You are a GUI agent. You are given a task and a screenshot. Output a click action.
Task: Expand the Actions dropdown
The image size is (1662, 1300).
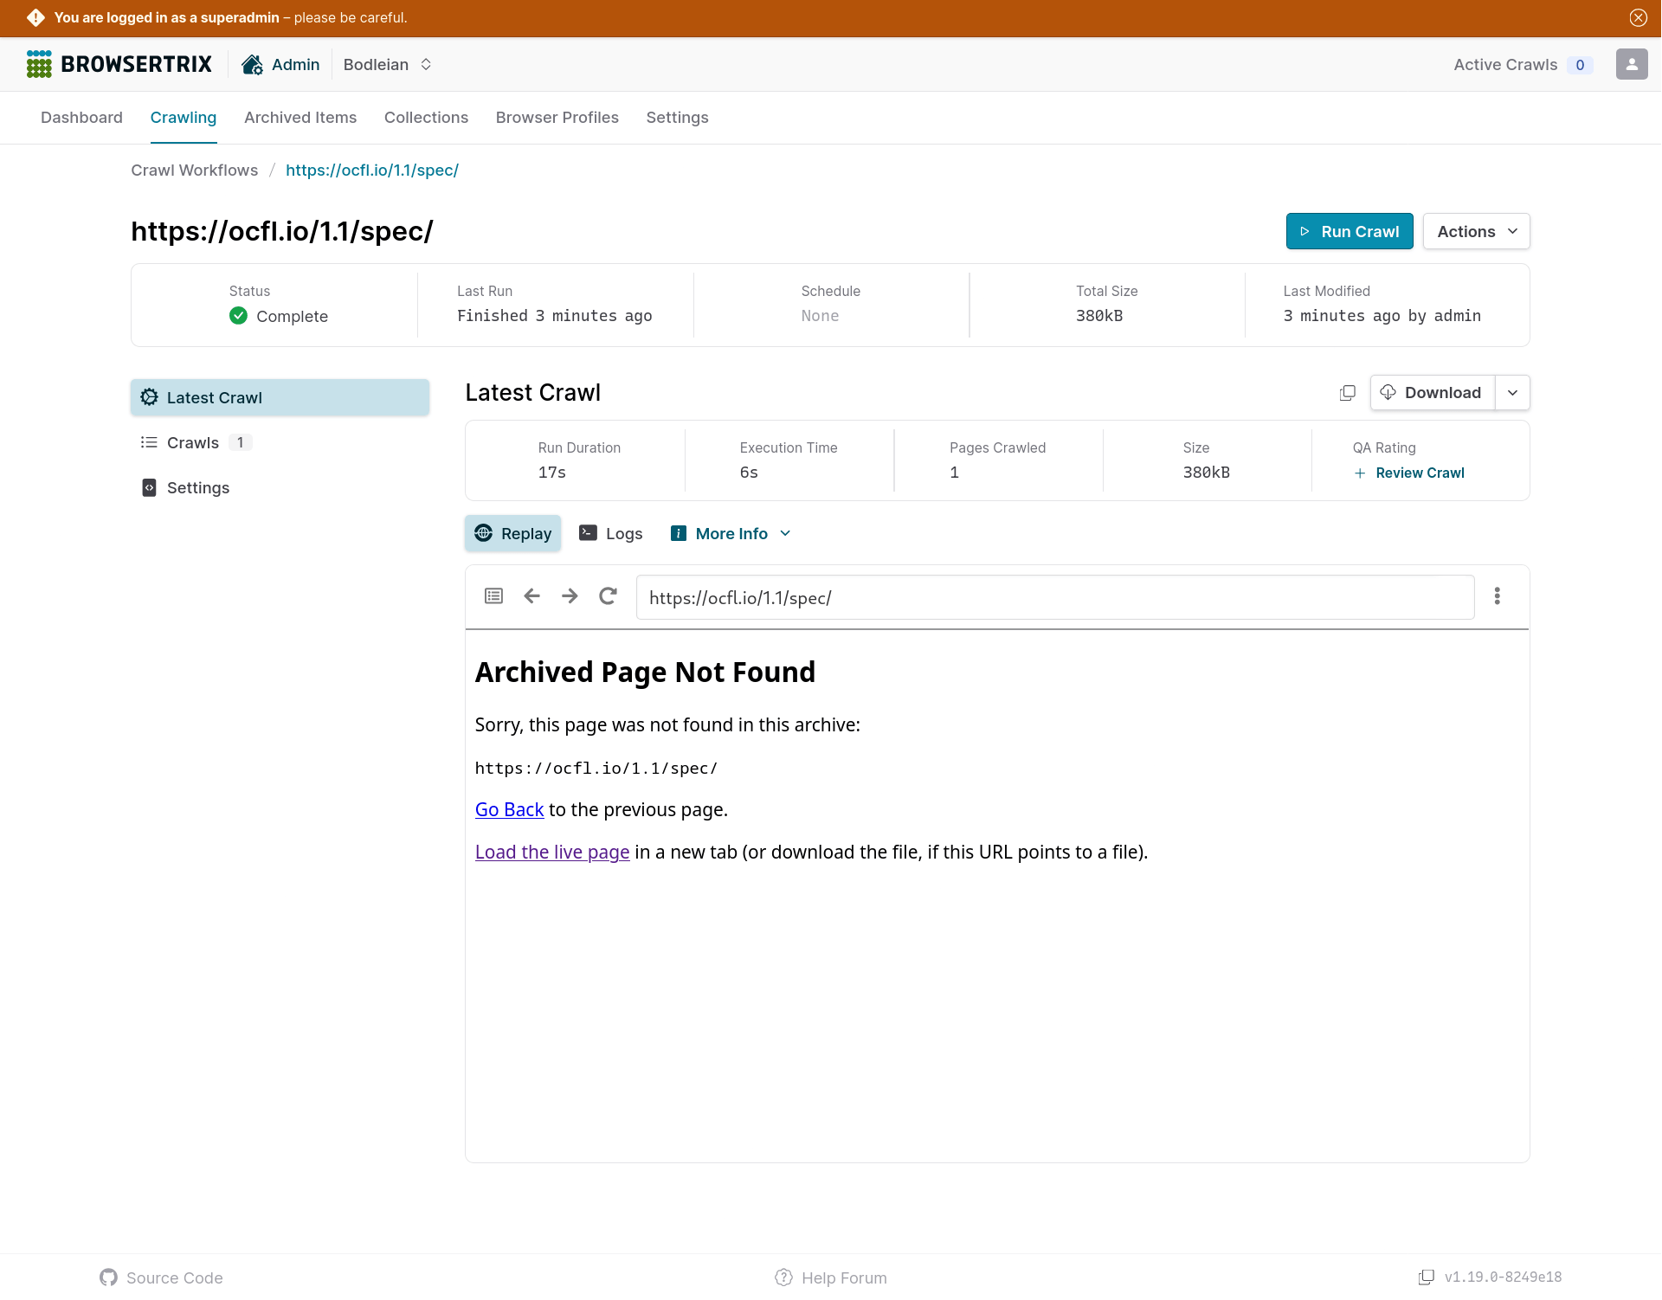(1476, 232)
